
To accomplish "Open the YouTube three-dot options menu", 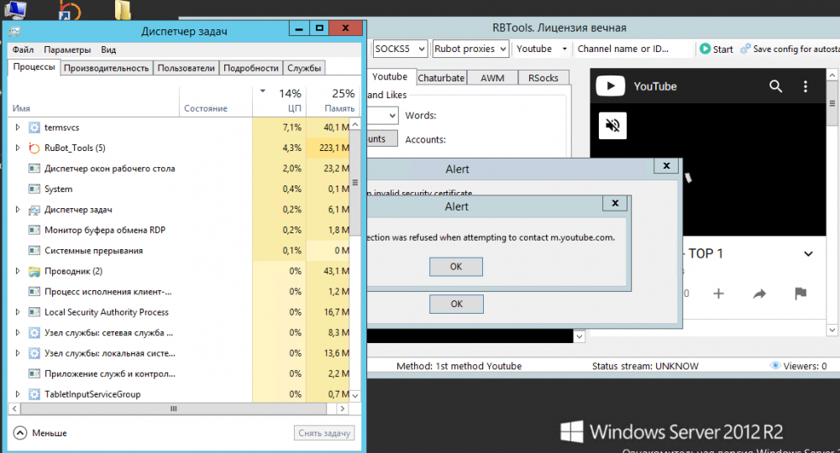I will click(x=806, y=86).
